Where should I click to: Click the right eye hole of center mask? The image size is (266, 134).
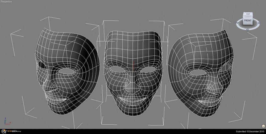pos(149,69)
